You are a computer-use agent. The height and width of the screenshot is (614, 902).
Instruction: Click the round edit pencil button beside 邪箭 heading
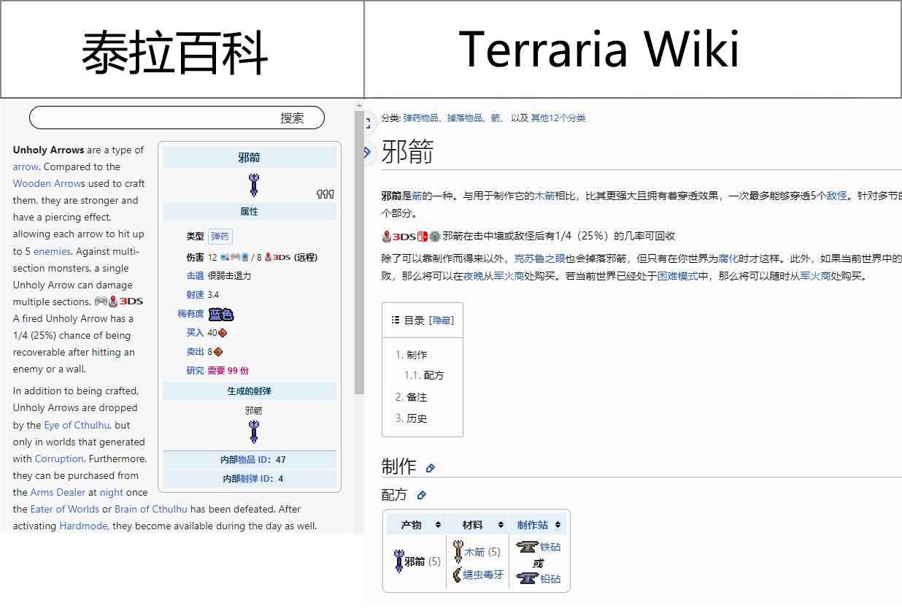click(x=368, y=152)
